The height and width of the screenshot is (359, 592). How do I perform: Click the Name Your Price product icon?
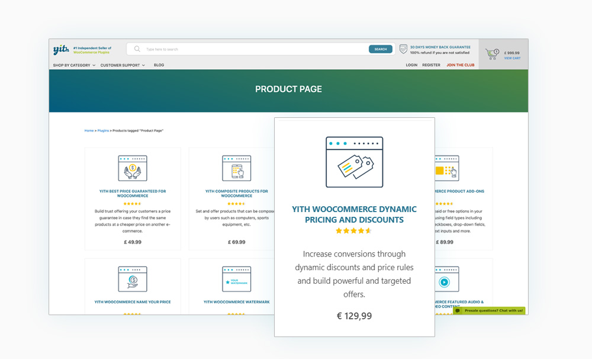(x=133, y=279)
